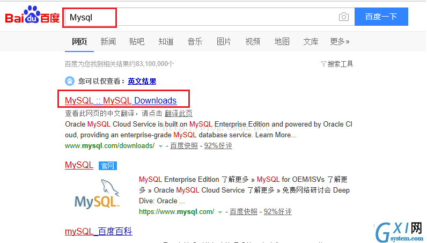Click the 百度一下 search button
The width and height of the screenshot is (427, 243).
(x=381, y=17)
